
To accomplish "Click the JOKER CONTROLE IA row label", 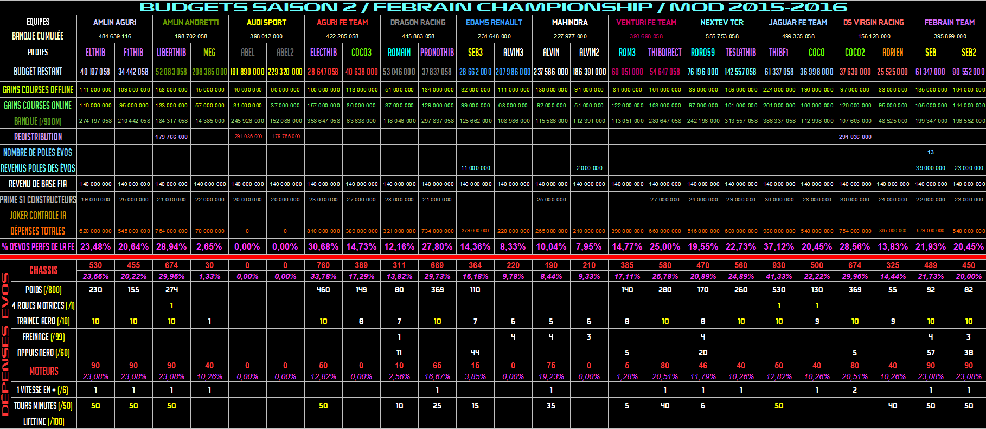I will click(x=38, y=215).
